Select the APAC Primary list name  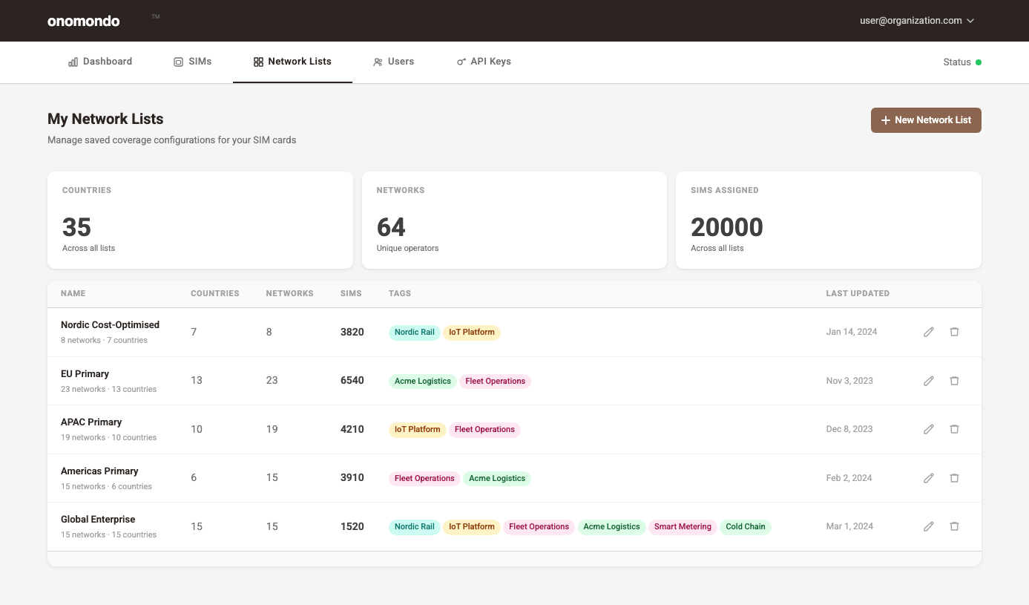click(x=91, y=422)
